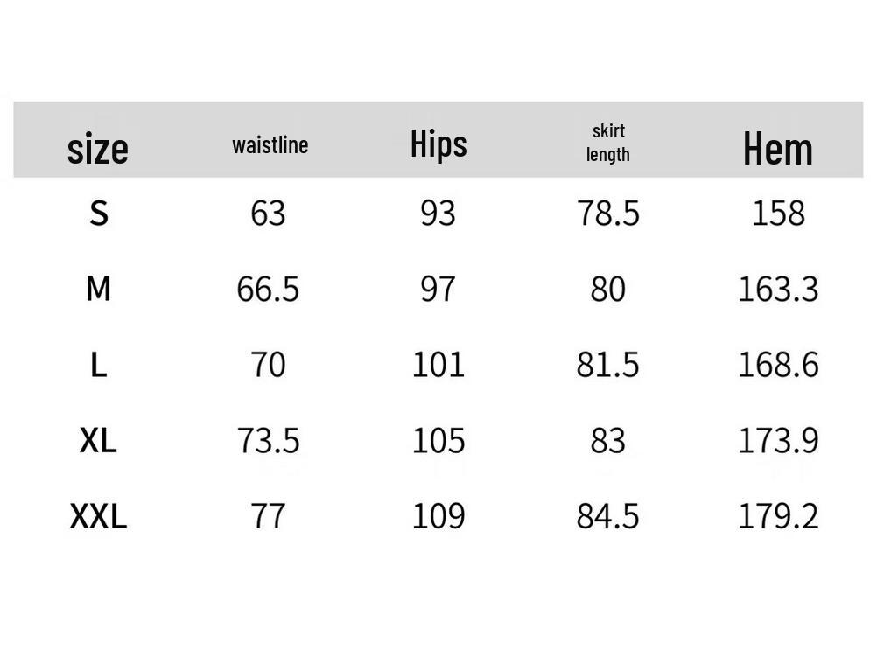Screen dimensions: 877x658
Task: Click hips value 101
Action: 438,365
